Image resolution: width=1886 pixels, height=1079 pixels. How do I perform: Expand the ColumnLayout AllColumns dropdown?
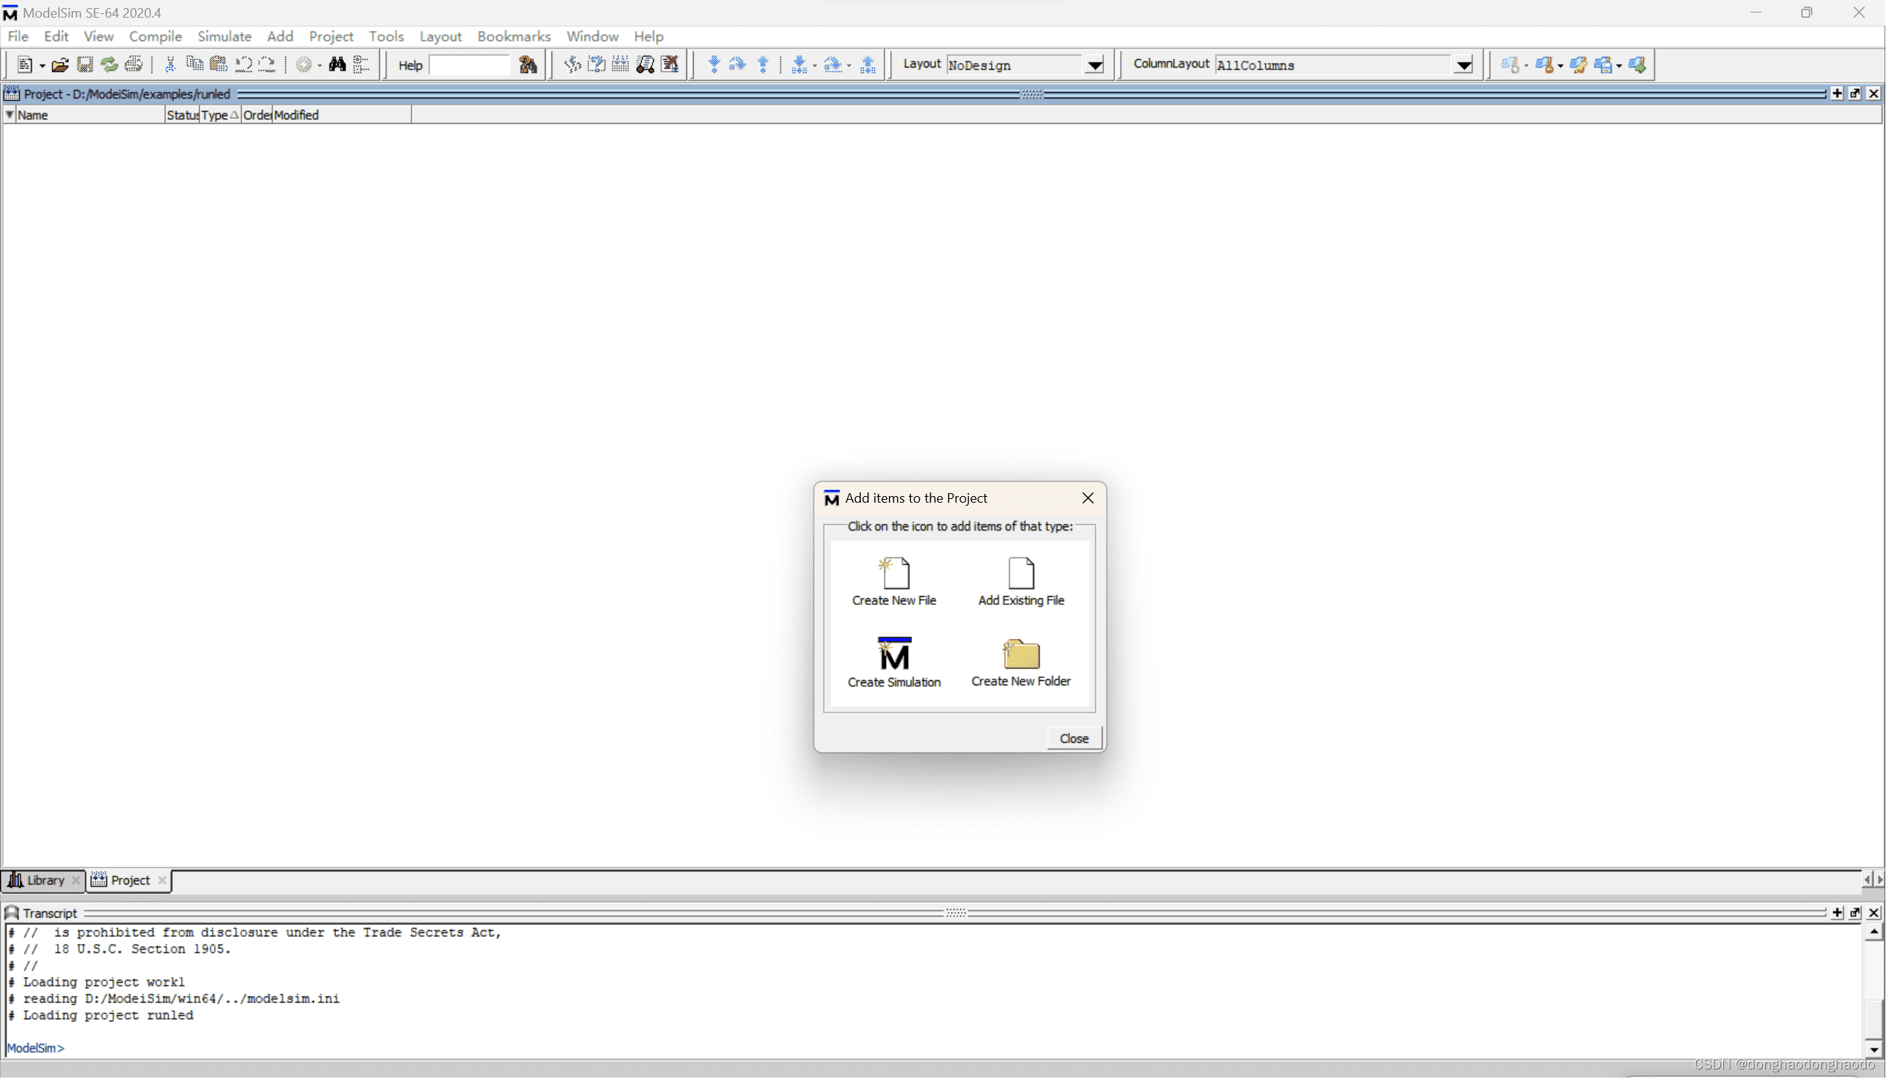(1463, 66)
